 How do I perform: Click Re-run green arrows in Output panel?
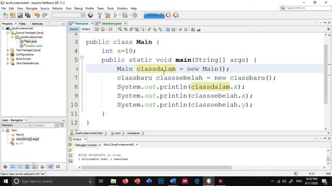pos(71,145)
